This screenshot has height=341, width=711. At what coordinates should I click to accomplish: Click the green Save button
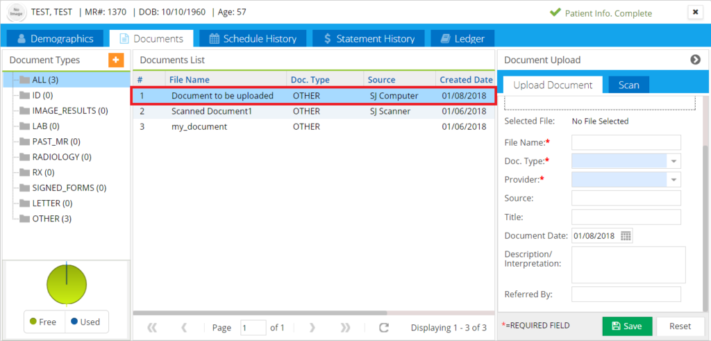tap(627, 326)
